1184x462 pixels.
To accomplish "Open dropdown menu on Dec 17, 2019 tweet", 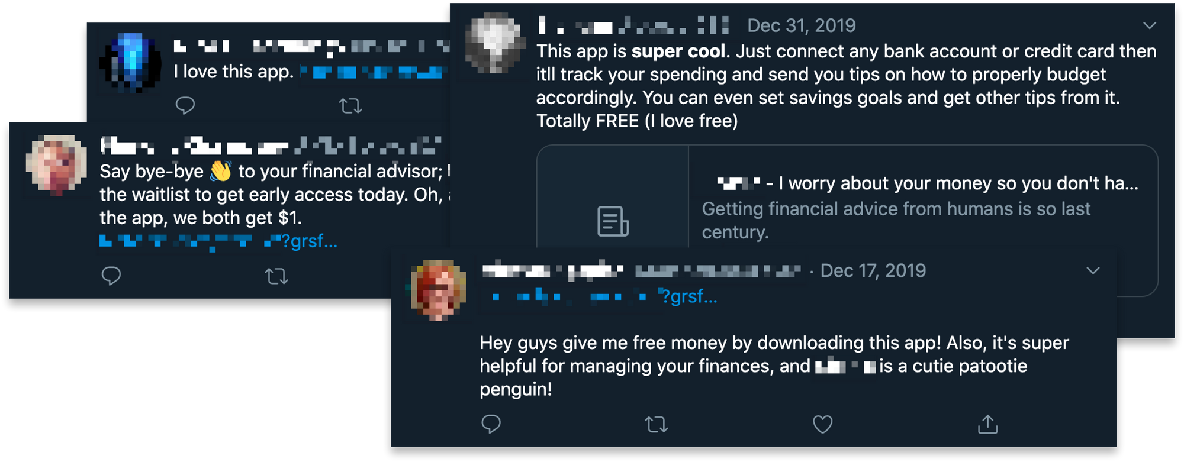I will pos(1093,270).
